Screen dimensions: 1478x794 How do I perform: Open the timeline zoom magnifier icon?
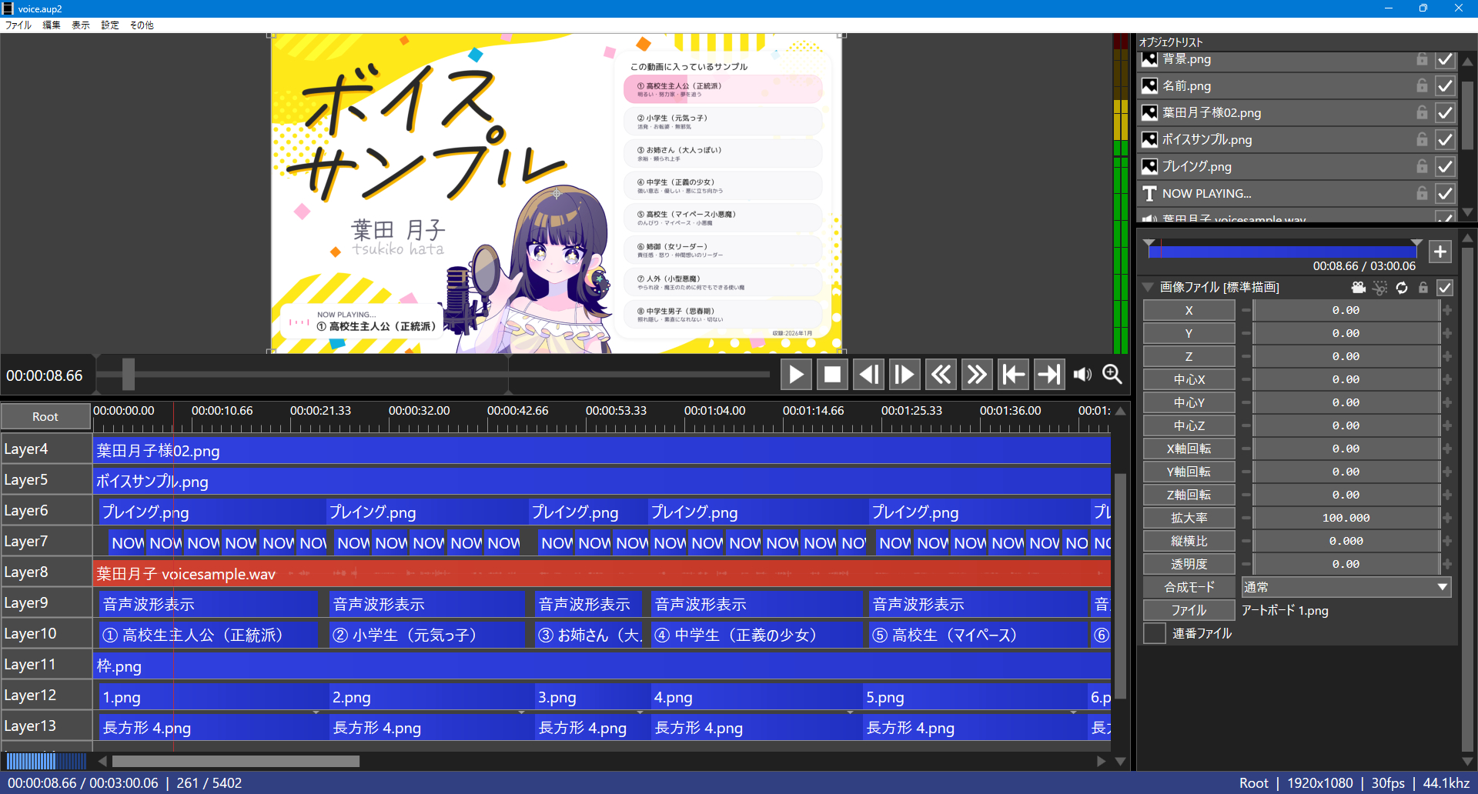pos(1112,375)
